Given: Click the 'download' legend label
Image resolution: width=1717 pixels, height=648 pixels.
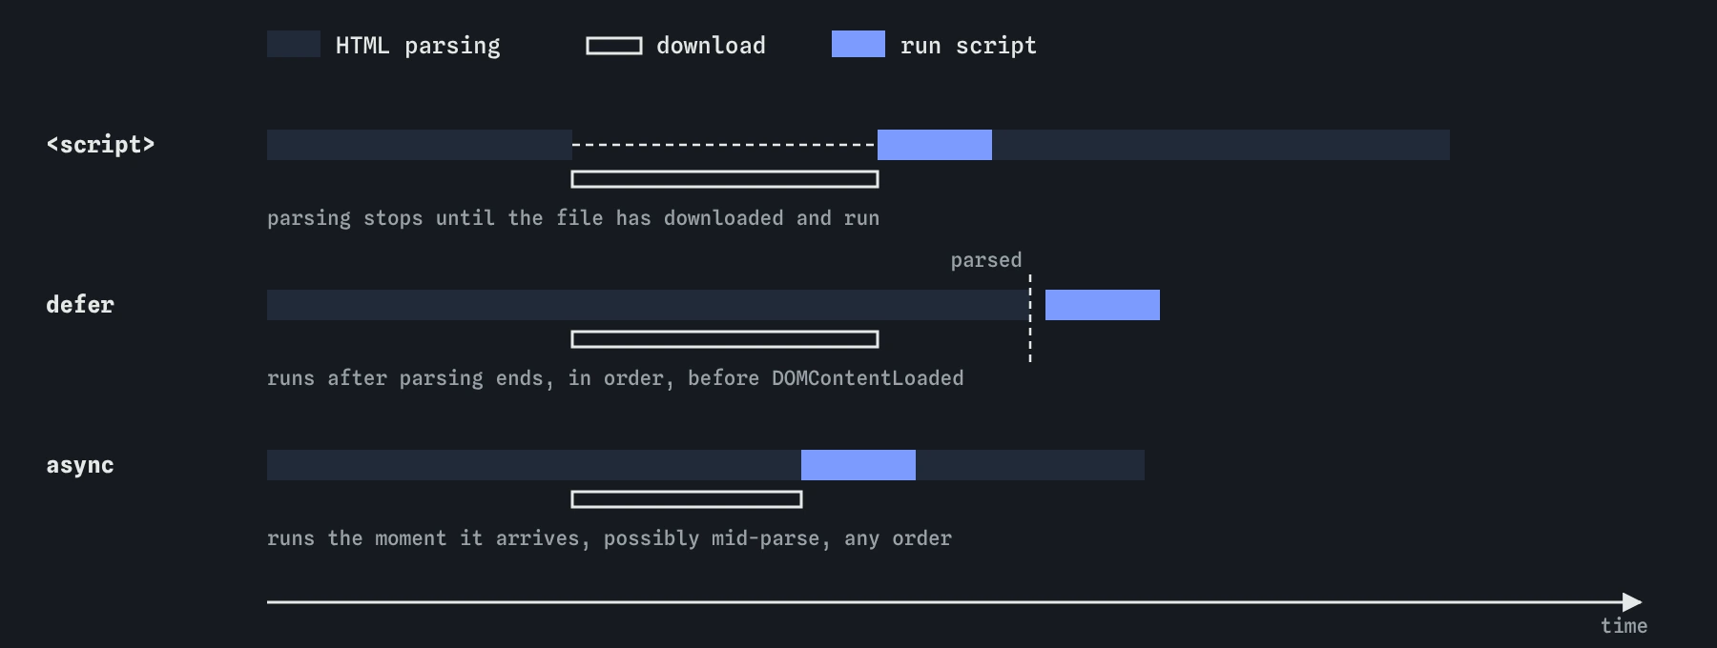Looking at the screenshot, I should (x=711, y=46).
